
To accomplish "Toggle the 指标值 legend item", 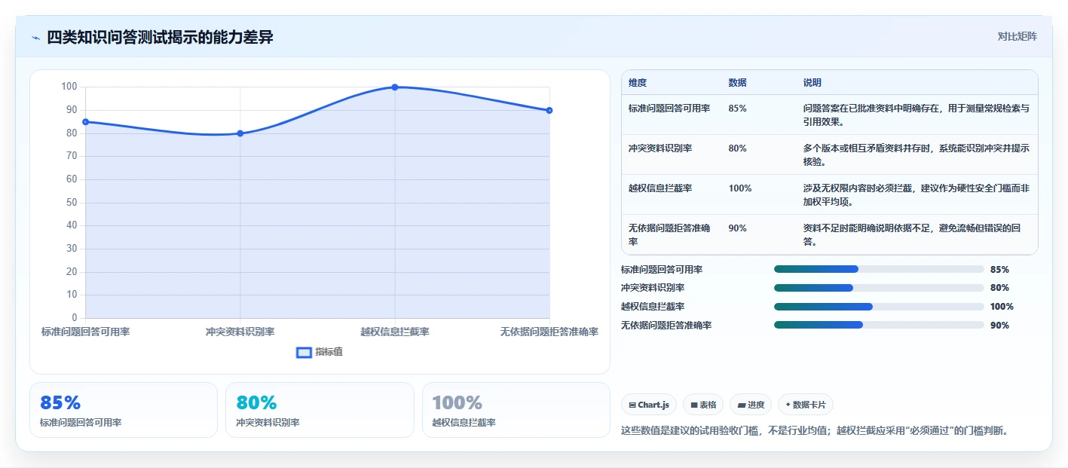I will click(320, 352).
